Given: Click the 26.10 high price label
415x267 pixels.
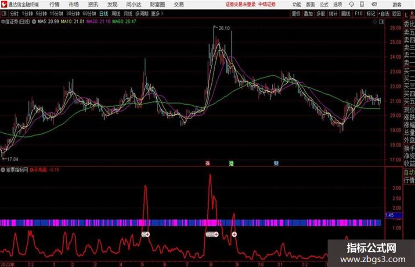Looking at the screenshot, I should click(x=224, y=28).
